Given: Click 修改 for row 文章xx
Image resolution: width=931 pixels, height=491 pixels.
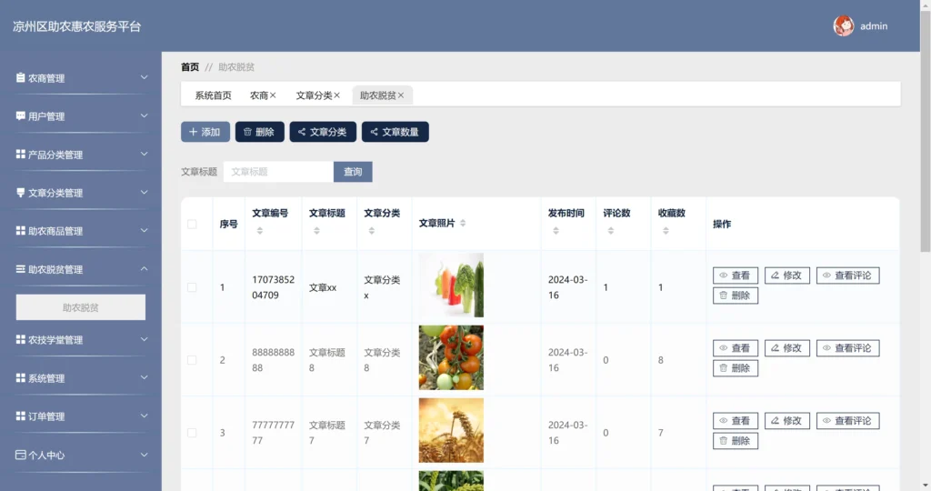Looking at the screenshot, I should pos(786,276).
